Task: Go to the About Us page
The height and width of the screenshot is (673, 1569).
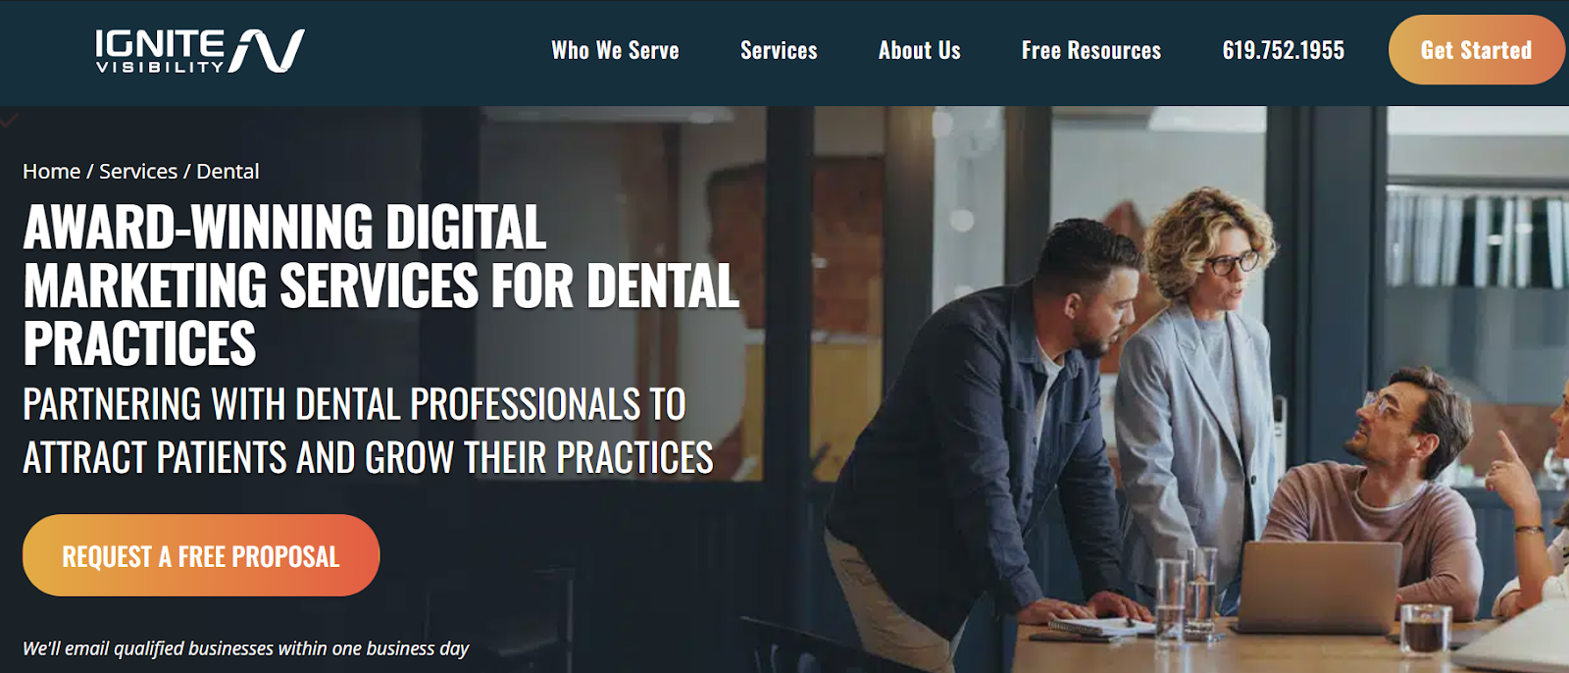Action: [x=919, y=51]
